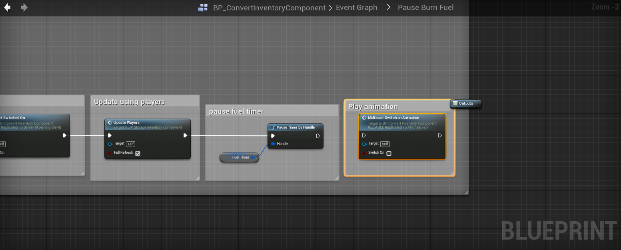
Task: Click Set Switched On node's exec output pin
Action: tap(64, 135)
